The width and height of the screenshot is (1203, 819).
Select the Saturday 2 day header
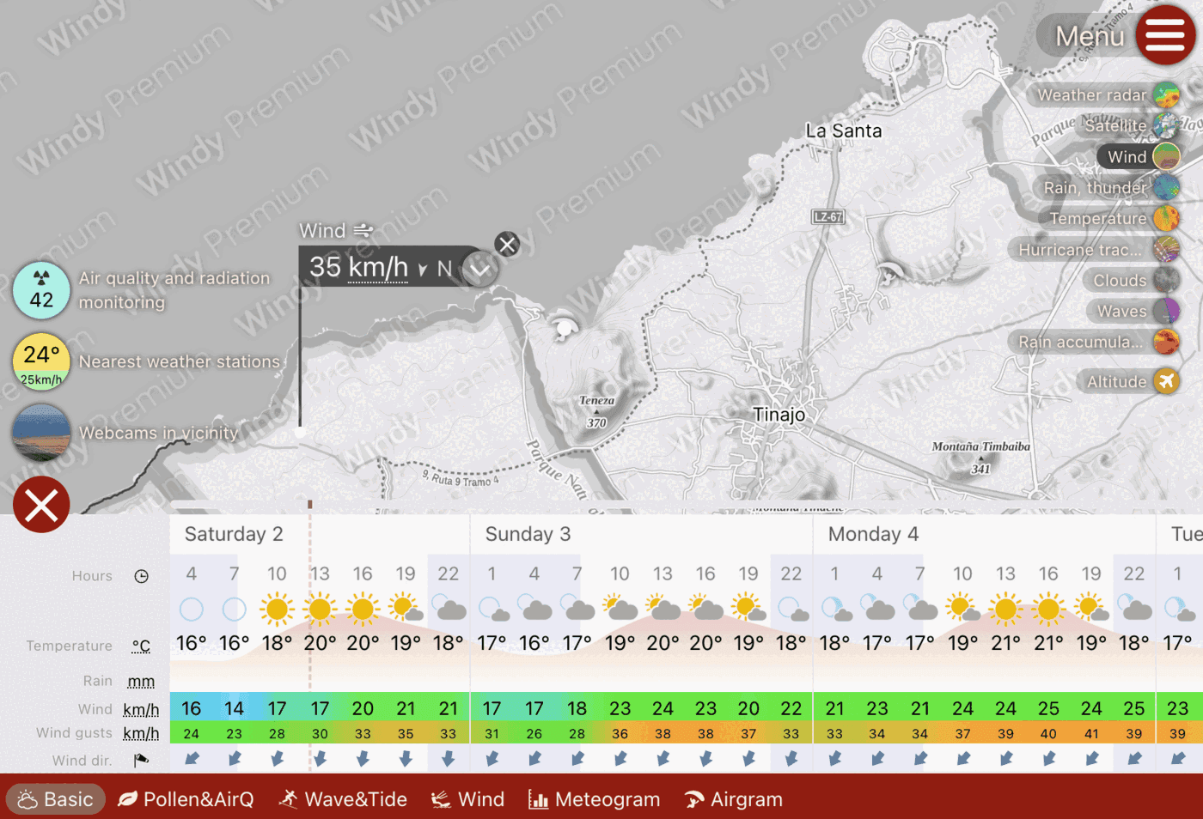[x=234, y=534]
